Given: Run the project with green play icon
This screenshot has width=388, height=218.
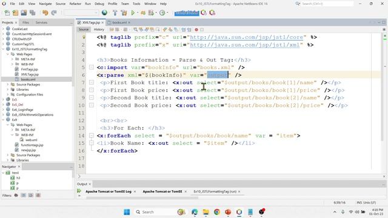Looking at the screenshot, I should [133, 13].
